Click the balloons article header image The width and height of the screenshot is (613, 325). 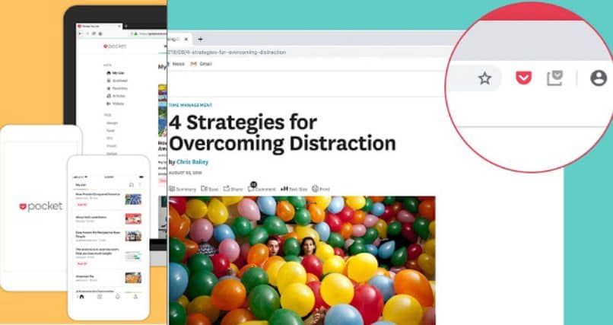coord(302,260)
